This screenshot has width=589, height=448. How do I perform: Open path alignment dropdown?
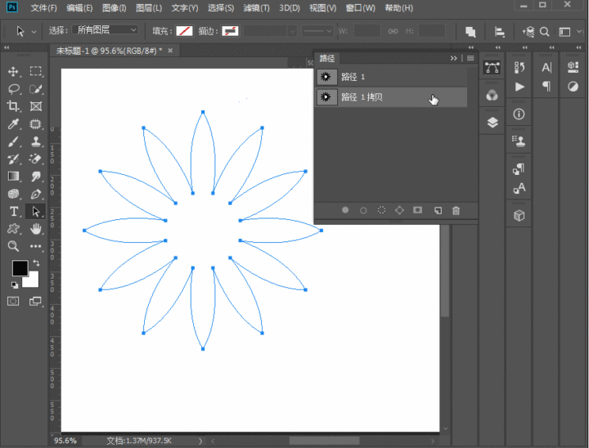[499, 32]
